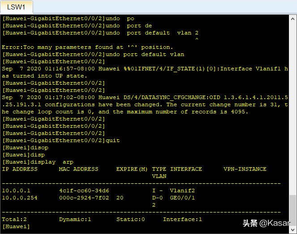Click the 'undo port de' command line
Image resolution: width=297 pixels, height=234 pixels.
point(77,26)
